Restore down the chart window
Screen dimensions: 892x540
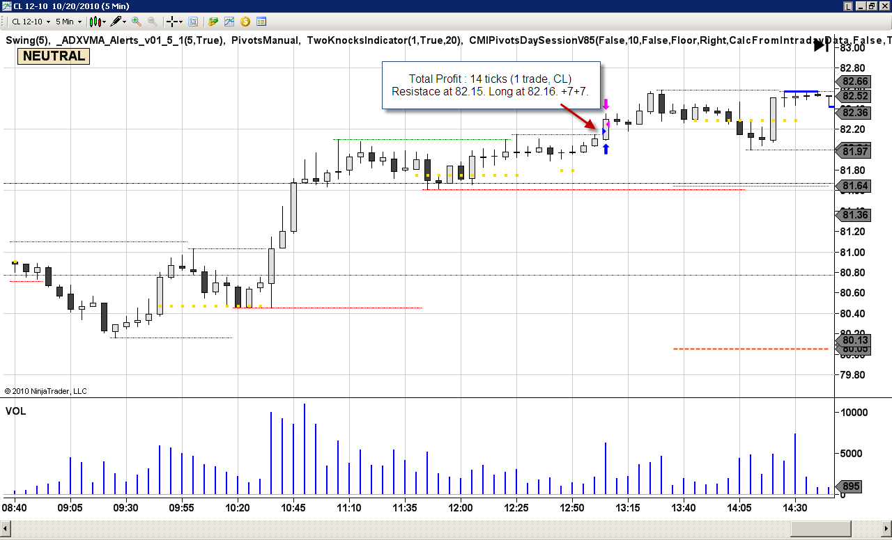click(x=871, y=6)
